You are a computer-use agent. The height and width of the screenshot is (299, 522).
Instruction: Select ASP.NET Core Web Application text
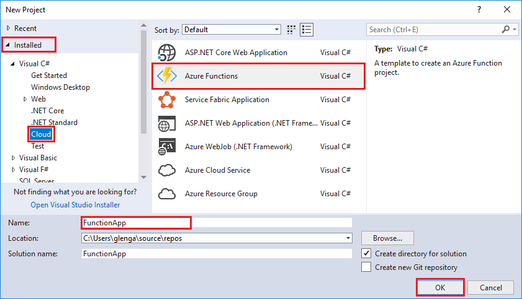pos(236,53)
